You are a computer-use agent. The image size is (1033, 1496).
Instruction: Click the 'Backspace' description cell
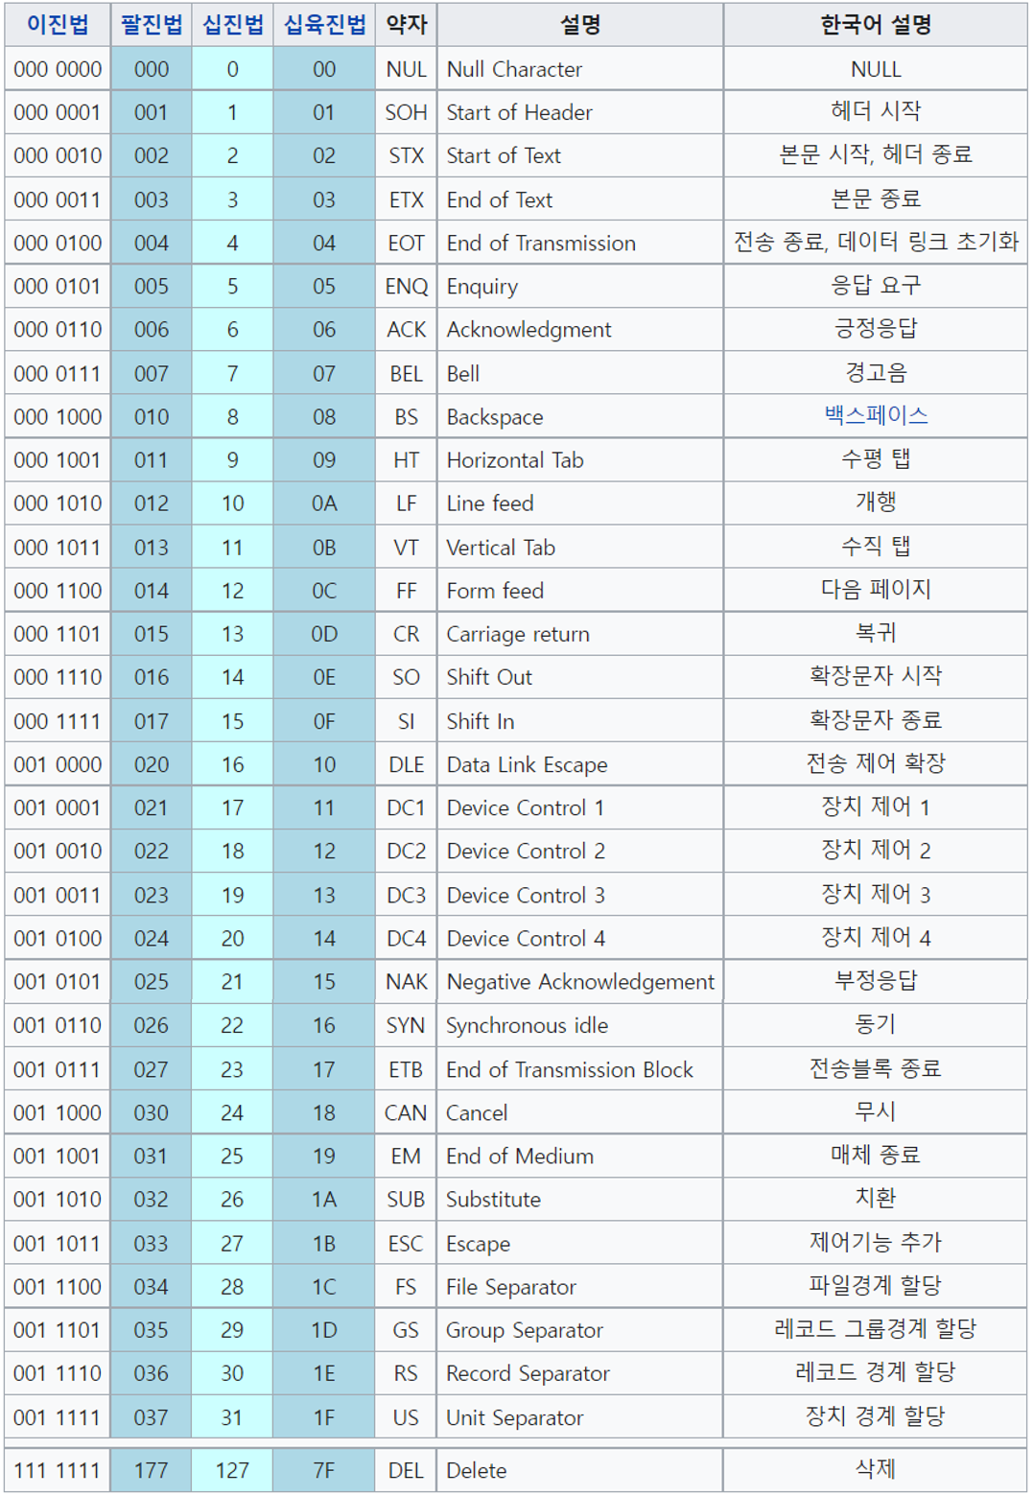click(x=580, y=416)
